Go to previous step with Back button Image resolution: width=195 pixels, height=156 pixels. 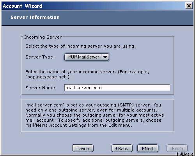[122, 148]
